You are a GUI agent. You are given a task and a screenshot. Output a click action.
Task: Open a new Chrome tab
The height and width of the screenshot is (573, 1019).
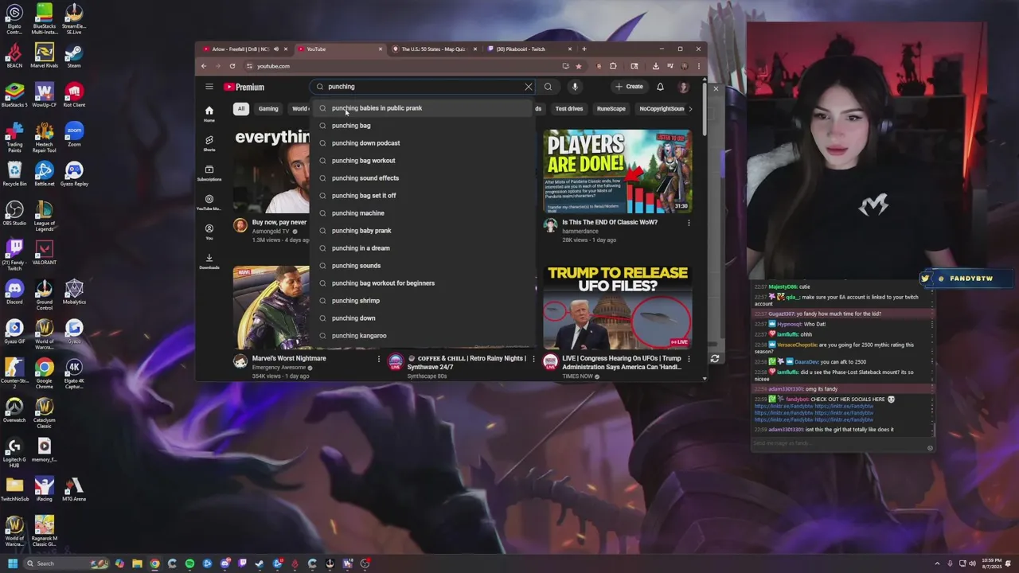coord(584,49)
